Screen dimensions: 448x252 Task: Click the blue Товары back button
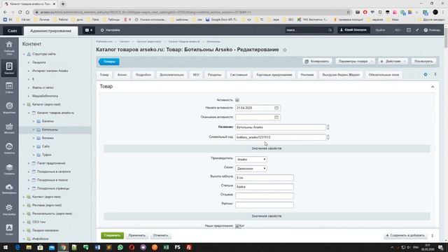109,62
